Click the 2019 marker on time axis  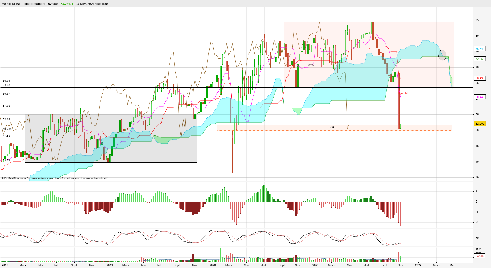pyautogui.click(x=110, y=265)
